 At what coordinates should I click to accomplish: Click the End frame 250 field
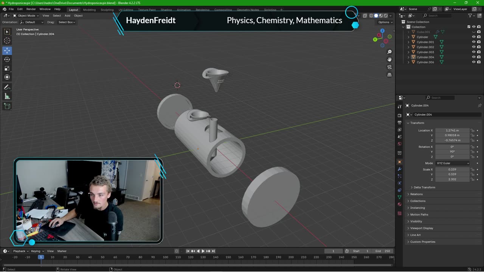(x=383, y=251)
